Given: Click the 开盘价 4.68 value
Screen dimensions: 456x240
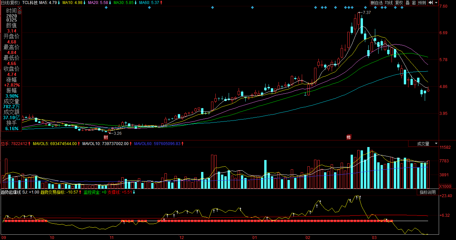Looking at the screenshot, I should coord(12,42).
